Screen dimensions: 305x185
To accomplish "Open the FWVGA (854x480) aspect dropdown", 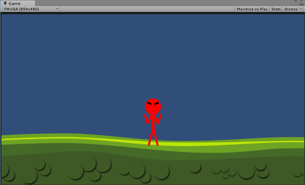I will (x=30, y=9).
